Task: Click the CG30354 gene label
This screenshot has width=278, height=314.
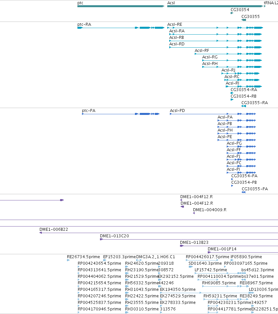Action: tap(240, 9)
